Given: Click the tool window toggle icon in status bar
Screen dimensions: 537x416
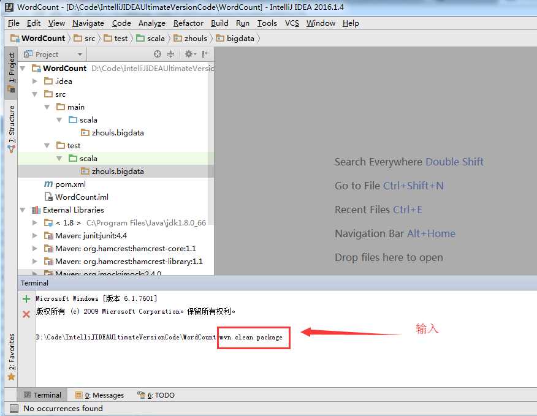Looking at the screenshot, I should [x=13, y=408].
